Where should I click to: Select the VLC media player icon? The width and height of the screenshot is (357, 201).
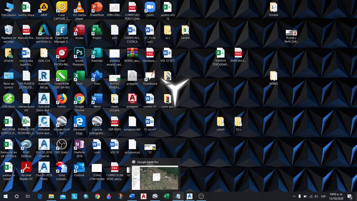pos(79,11)
